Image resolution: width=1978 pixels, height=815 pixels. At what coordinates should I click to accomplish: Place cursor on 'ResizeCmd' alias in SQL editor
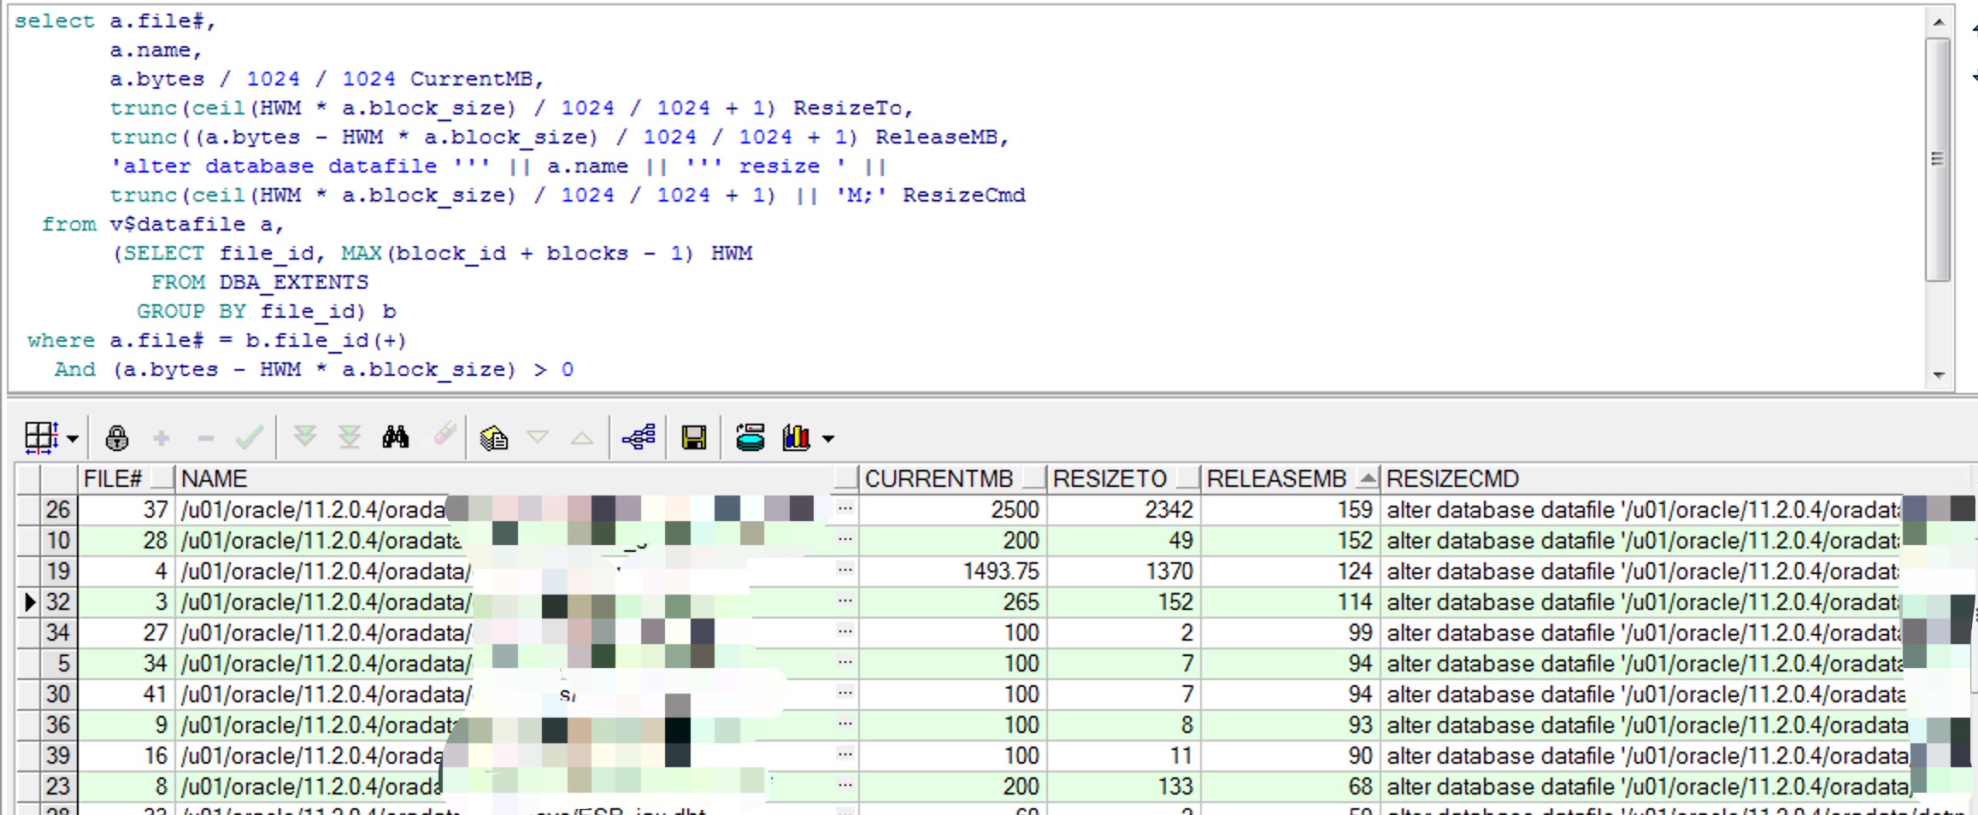pyautogui.click(x=963, y=195)
